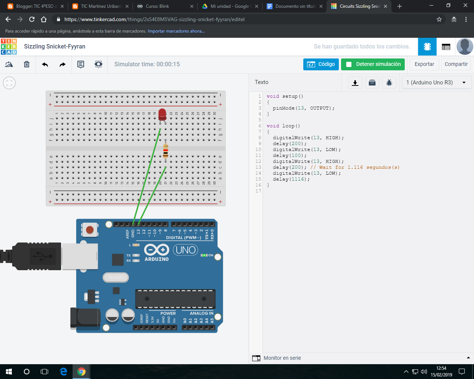Open the Código editor button
The width and height of the screenshot is (474, 379).
(x=321, y=64)
